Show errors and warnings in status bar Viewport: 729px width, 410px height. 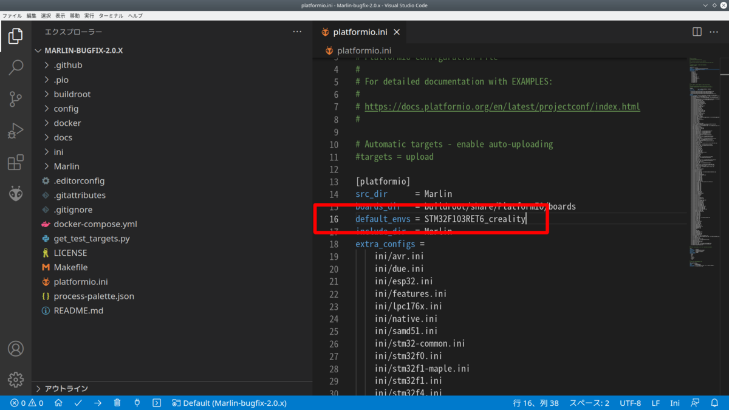[x=27, y=403]
